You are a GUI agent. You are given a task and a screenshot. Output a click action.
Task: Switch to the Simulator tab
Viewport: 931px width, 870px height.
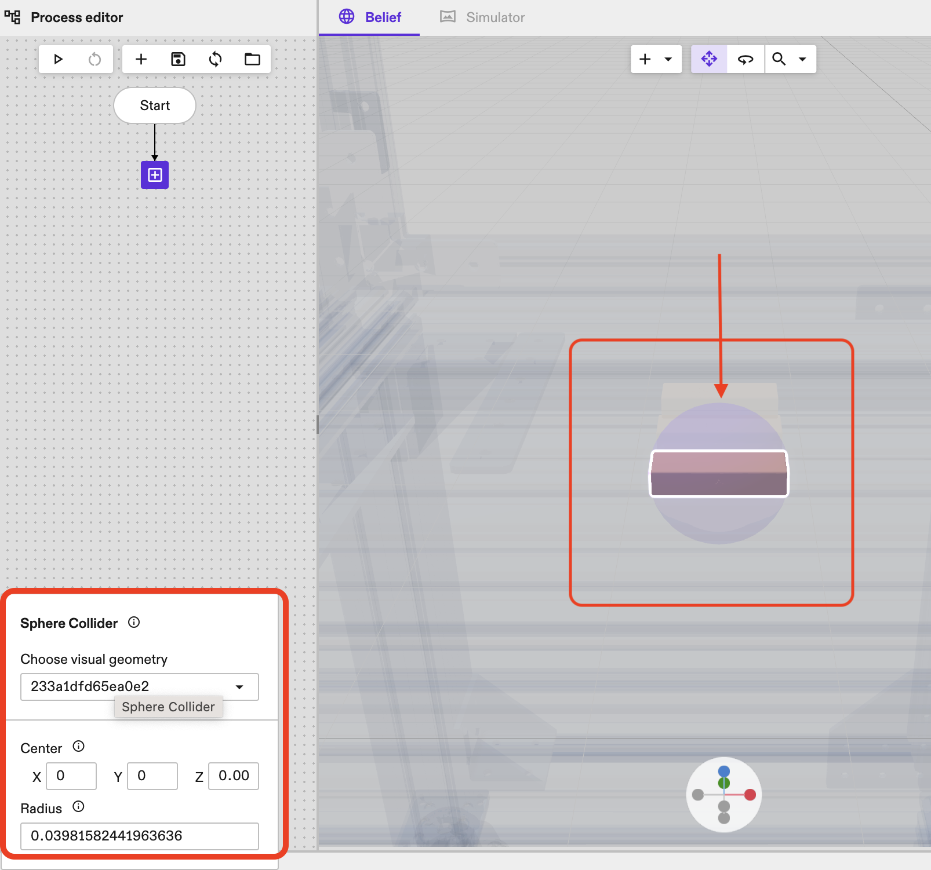[482, 17]
